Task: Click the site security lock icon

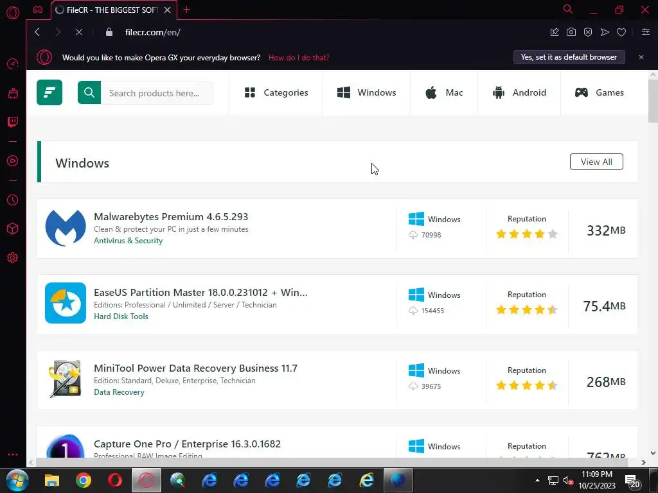Action: click(x=109, y=32)
